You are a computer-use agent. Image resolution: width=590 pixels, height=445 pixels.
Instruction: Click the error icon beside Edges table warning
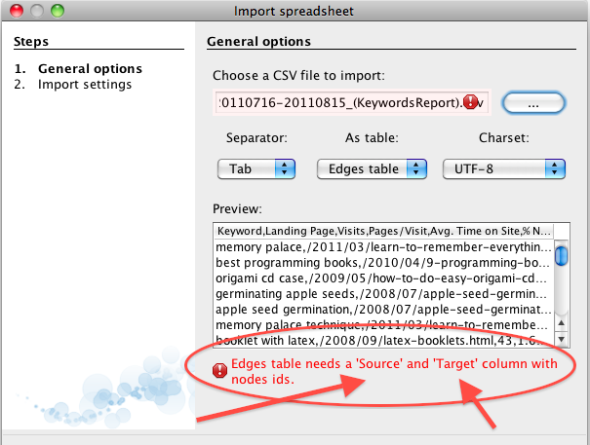point(219,370)
